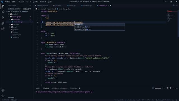
Task: Open the Explorer view in the activity bar
Action: coord(3,6)
